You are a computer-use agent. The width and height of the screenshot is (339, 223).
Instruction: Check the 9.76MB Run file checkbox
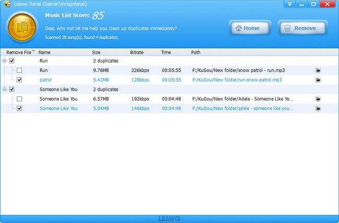click(19, 70)
